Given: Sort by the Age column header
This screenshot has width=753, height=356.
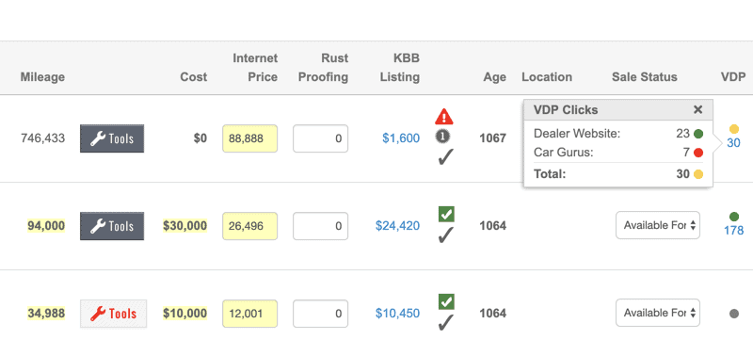Looking at the screenshot, I should pyautogui.click(x=495, y=77).
